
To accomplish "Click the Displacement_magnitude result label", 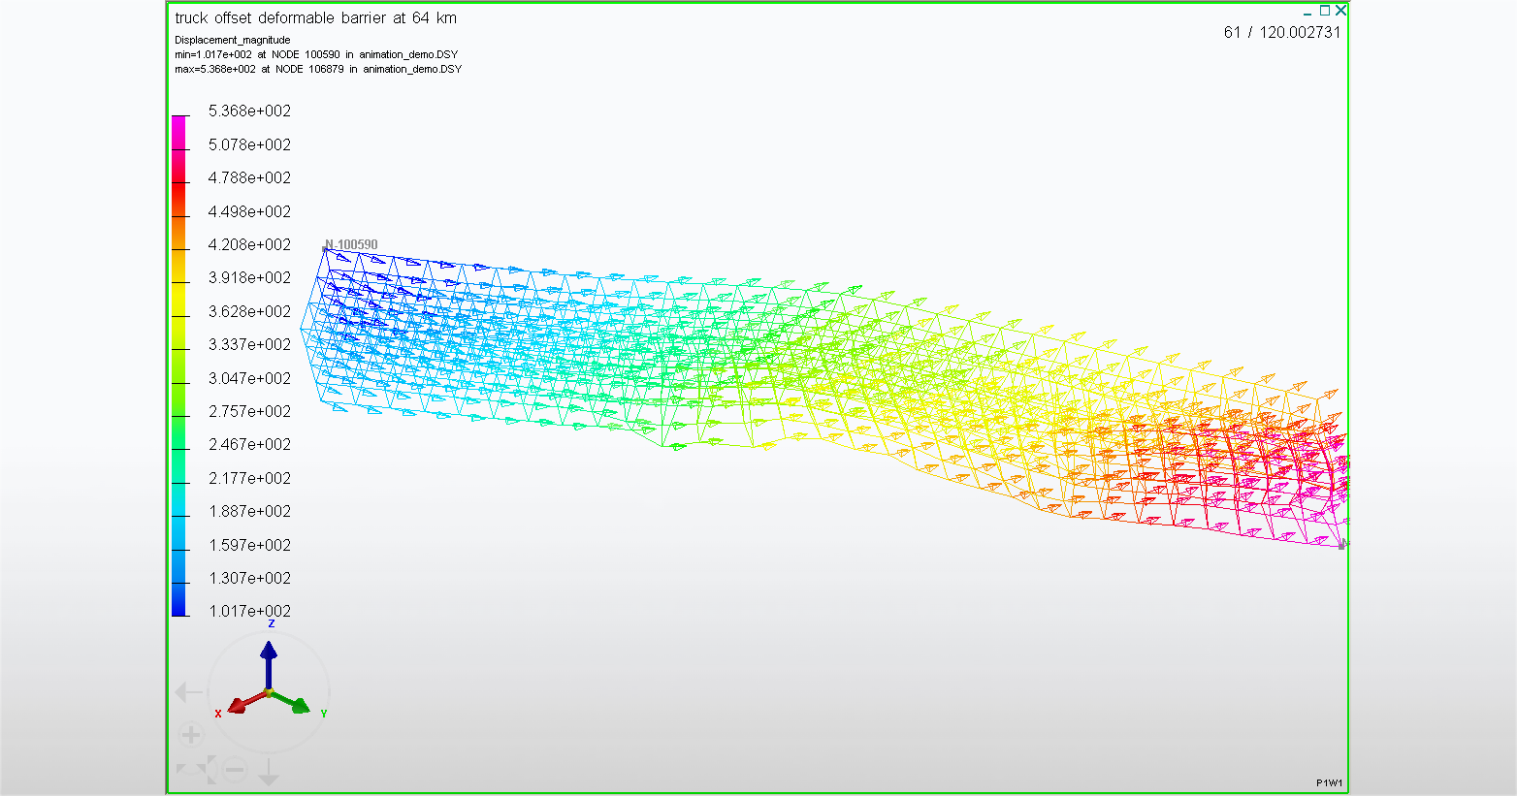I will click(x=232, y=40).
